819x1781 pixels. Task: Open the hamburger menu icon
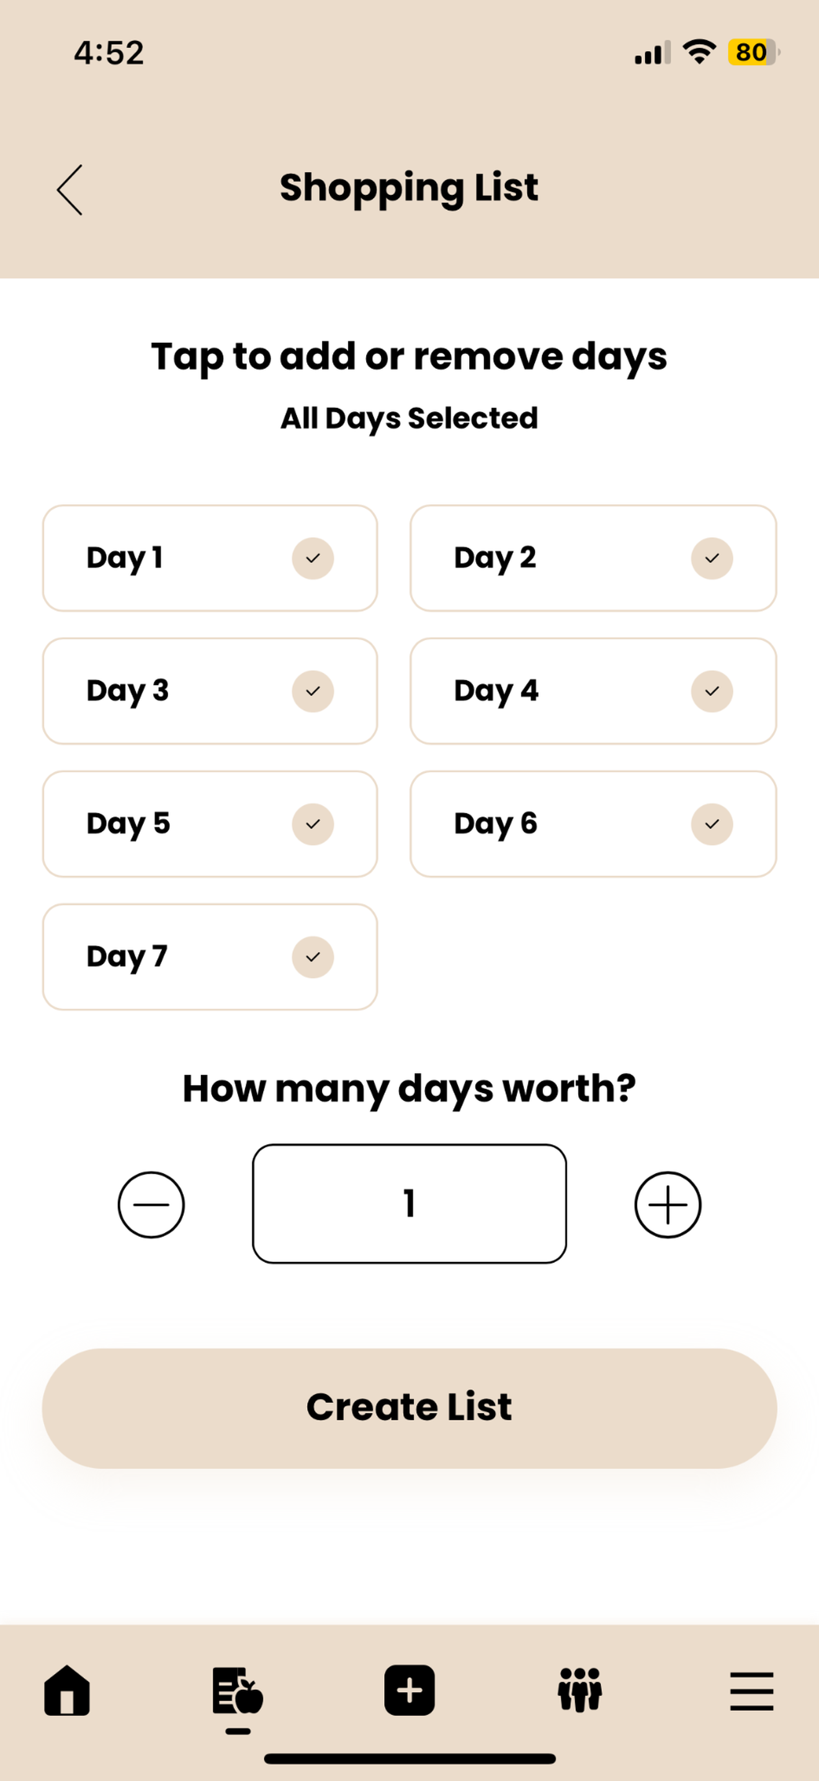point(752,1691)
